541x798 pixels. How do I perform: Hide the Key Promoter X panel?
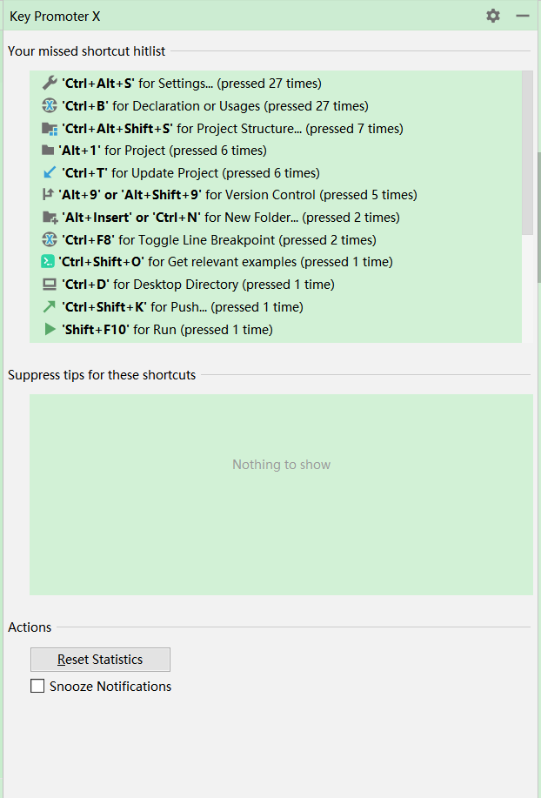(x=523, y=16)
